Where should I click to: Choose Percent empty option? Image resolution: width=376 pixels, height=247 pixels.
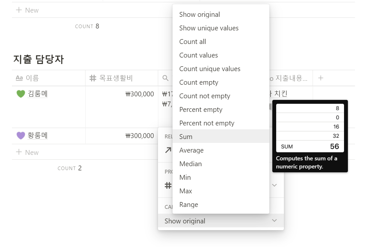point(221,110)
